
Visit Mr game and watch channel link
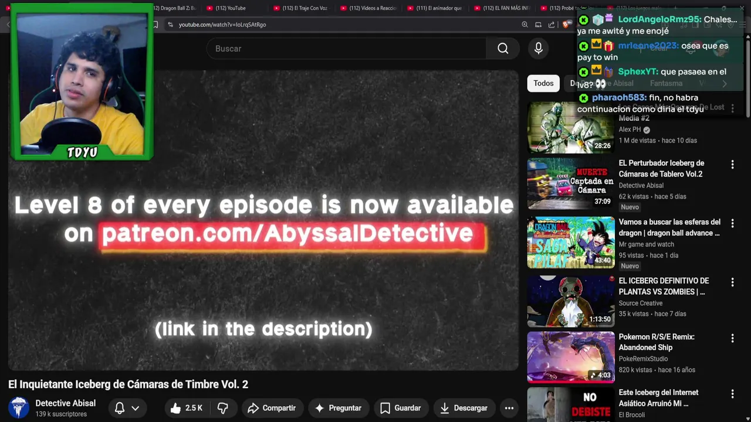pos(646,244)
